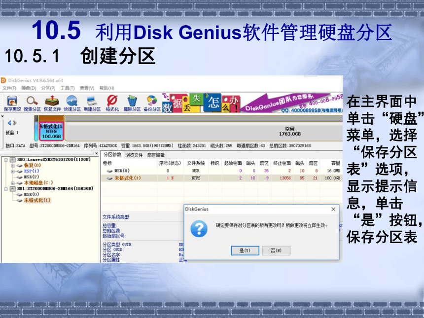This screenshot has height=318, width=424.
Task: Switch to the 扇区编辑 tab
Action: tap(156, 155)
